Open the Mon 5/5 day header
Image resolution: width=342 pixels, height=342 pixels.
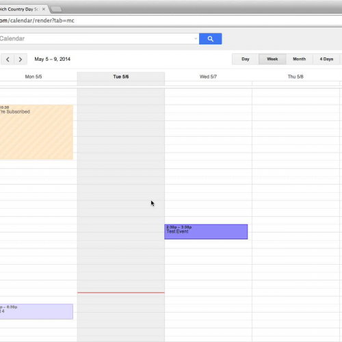[x=34, y=77]
